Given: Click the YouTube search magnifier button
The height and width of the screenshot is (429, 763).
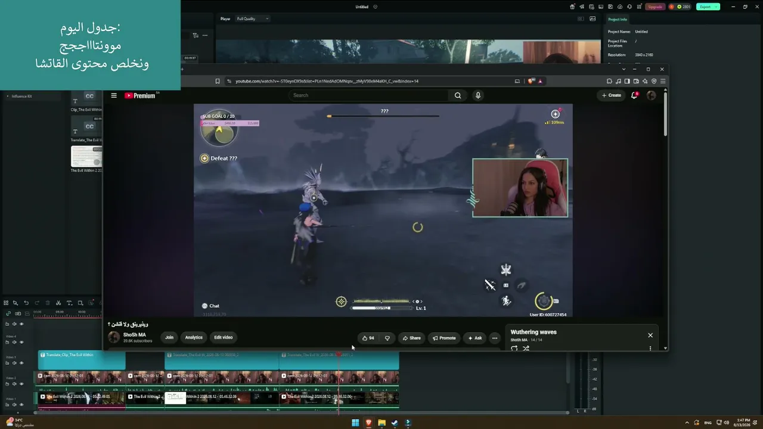Looking at the screenshot, I should tap(458, 95).
